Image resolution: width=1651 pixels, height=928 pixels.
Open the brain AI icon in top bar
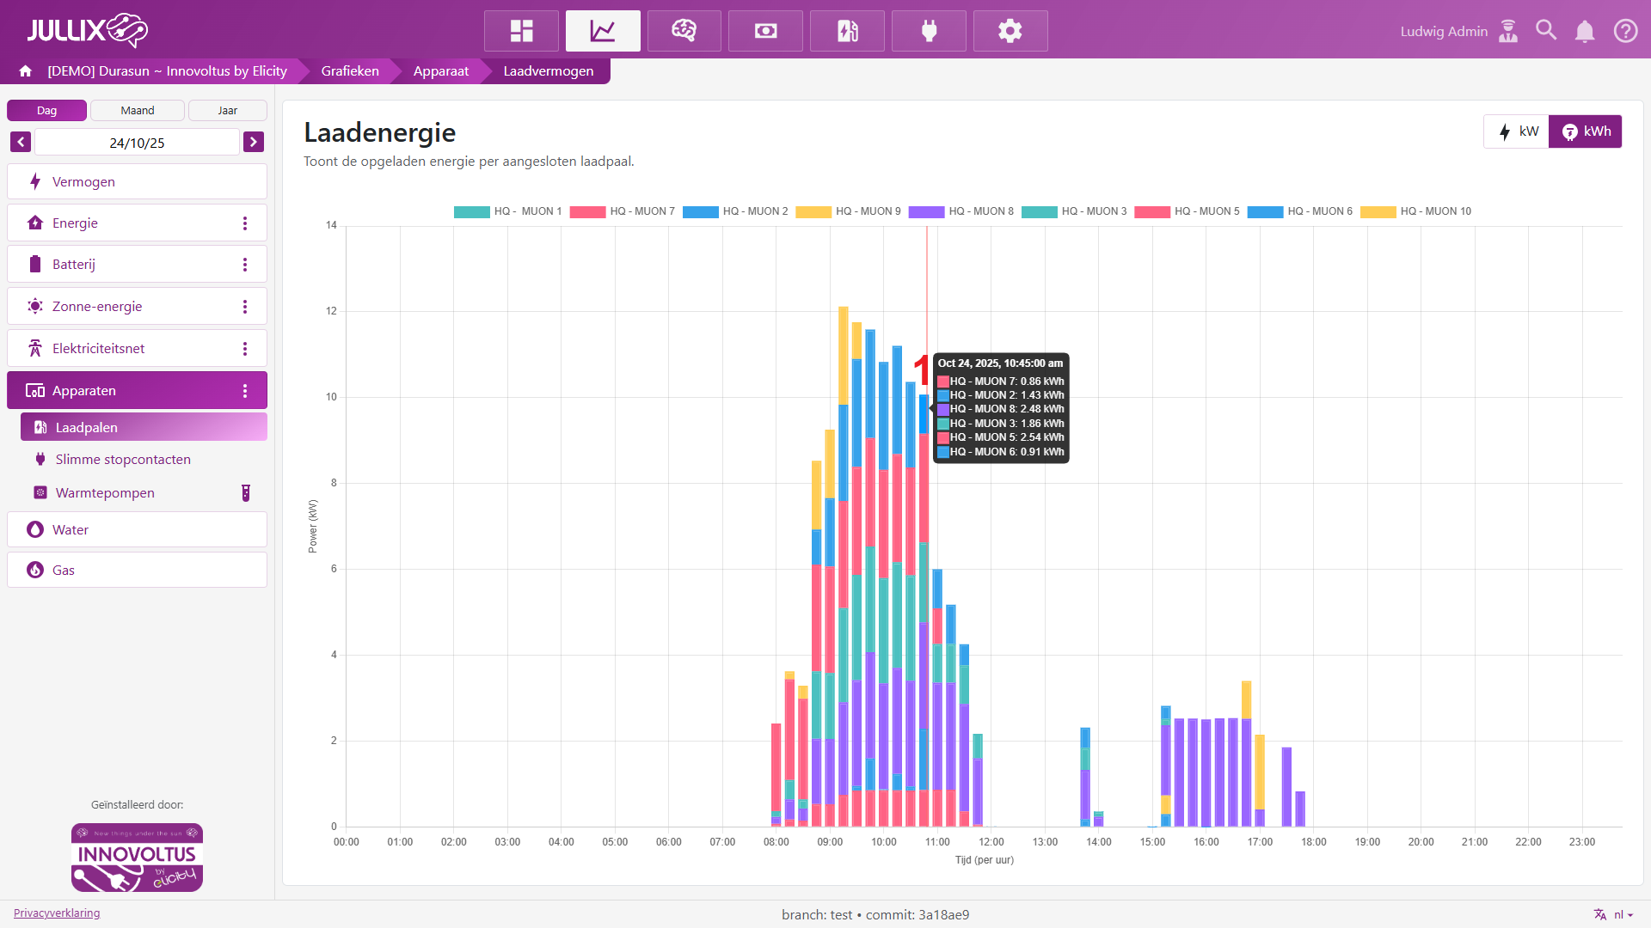tap(684, 31)
